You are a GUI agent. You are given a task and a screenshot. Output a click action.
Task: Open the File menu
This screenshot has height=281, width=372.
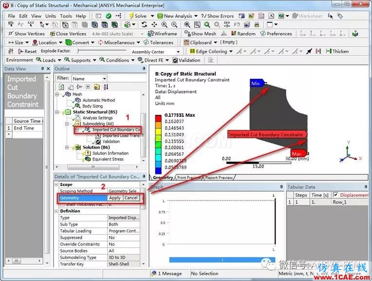pos(11,16)
